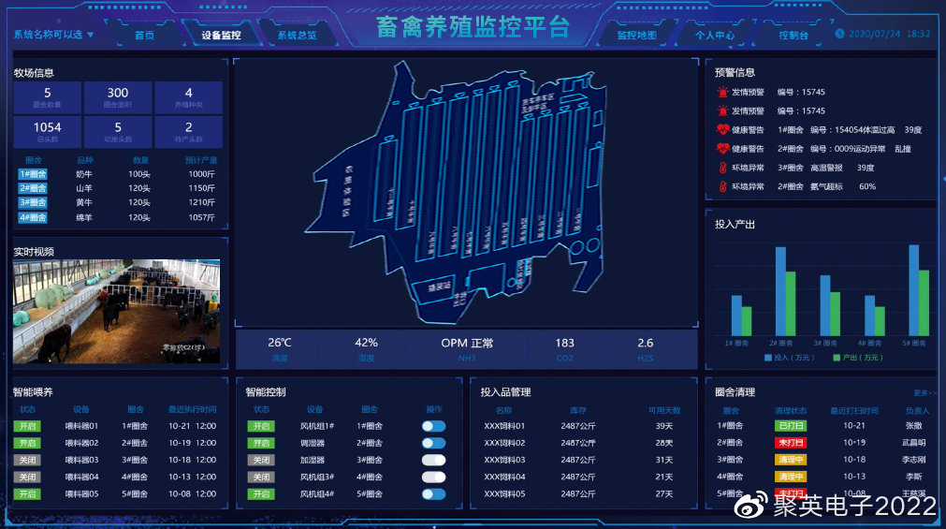Toggle the 风机组1# switch off
946x529 pixels.
pyautogui.click(x=433, y=426)
